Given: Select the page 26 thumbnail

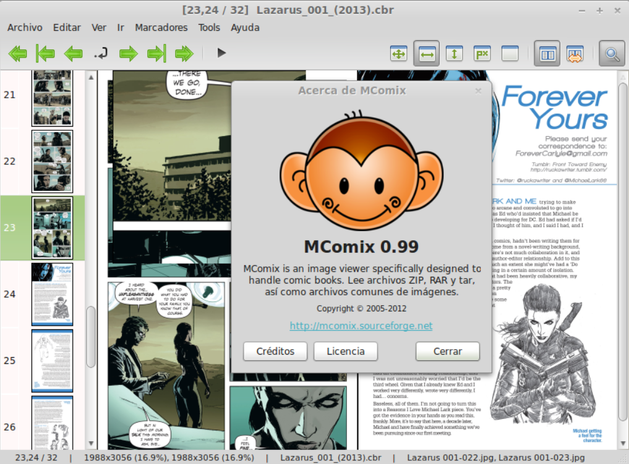Looking at the screenshot, I should pos(52,423).
